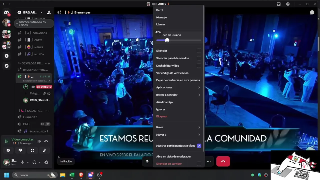
Task: Expand the Invitar a servidor submenu
Action: pos(178,95)
